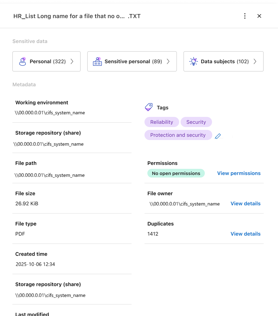Edit tags with the pencil icon
The image size is (278, 316).
pos(218,136)
